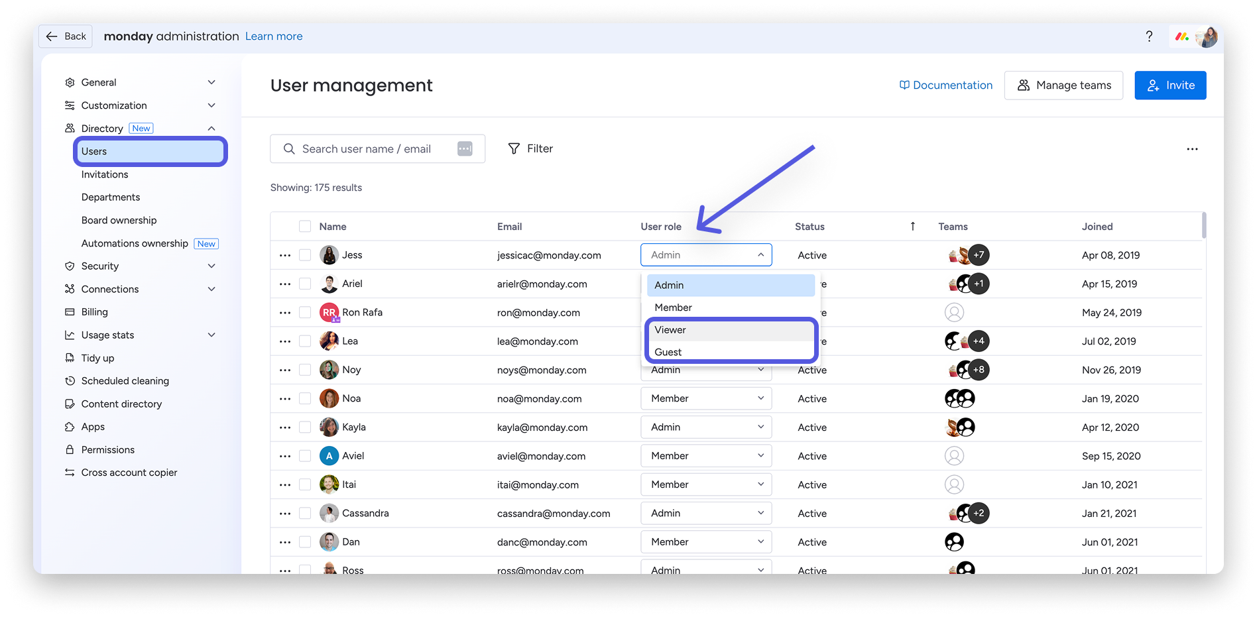This screenshot has width=1257, height=617.
Task: Click Lea's teams avatar group
Action: (967, 341)
